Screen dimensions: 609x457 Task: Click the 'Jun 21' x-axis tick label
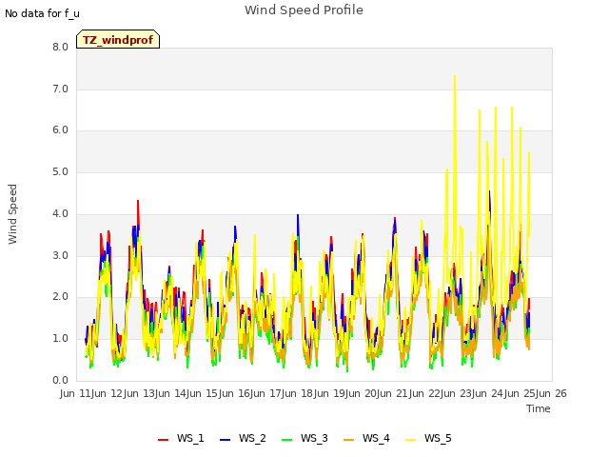395,393
